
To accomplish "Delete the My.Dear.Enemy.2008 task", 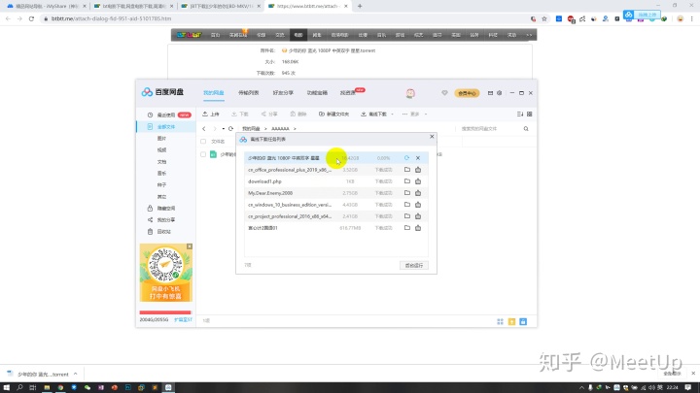I will click(418, 193).
